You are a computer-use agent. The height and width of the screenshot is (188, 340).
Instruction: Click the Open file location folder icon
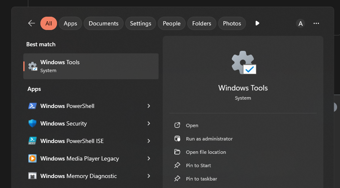point(177,152)
